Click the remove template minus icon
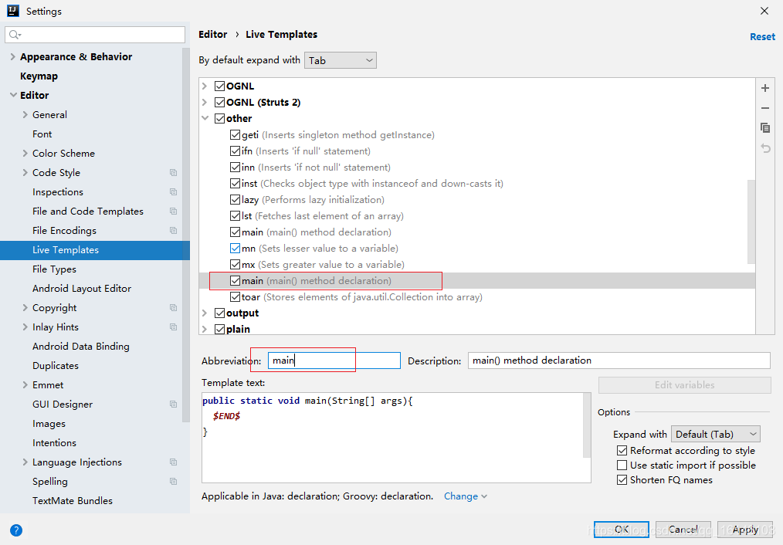The height and width of the screenshot is (545, 783). (x=765, y=108)
